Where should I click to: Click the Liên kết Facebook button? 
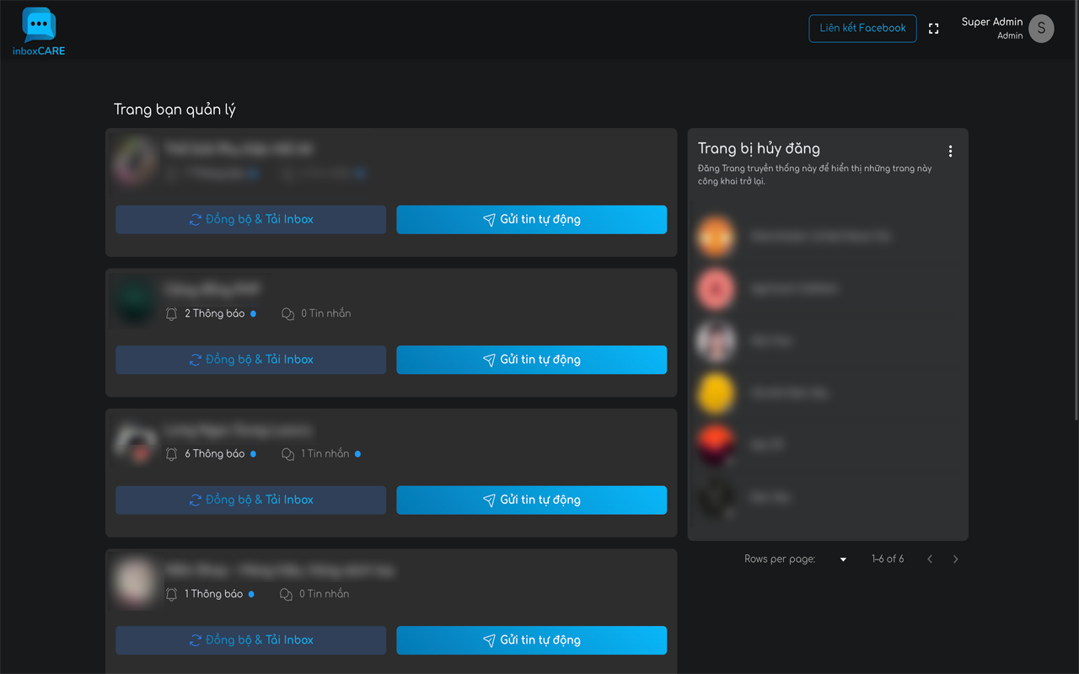(862, 29)
